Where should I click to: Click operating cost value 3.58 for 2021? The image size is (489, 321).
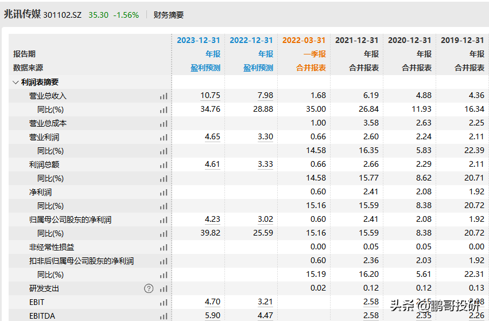click(371, 123)
